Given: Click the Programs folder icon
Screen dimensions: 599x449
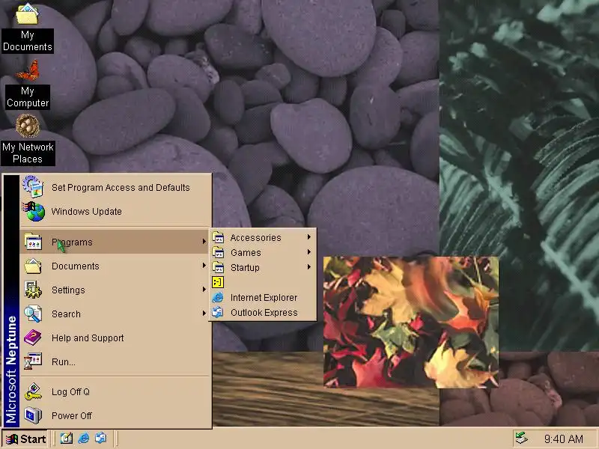Looking at the screenshot, I should [33, 242].
